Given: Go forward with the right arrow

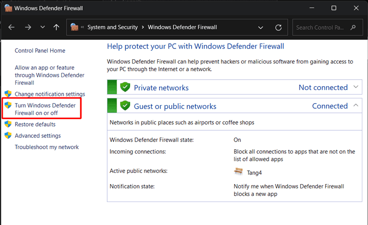Looking at the screenshot, I should tap(28, 27).
